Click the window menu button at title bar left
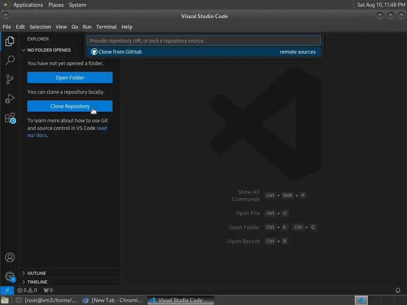This screenshot has width=407, height=305. (x=5, y=16)
